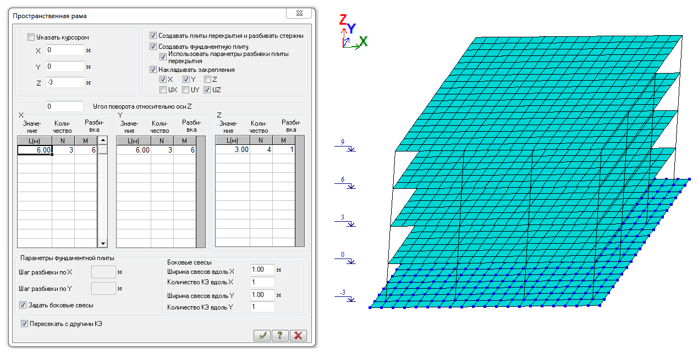Toggle the Указать курсором checkbox
698x354 pixels.
[x=31, y=37]
